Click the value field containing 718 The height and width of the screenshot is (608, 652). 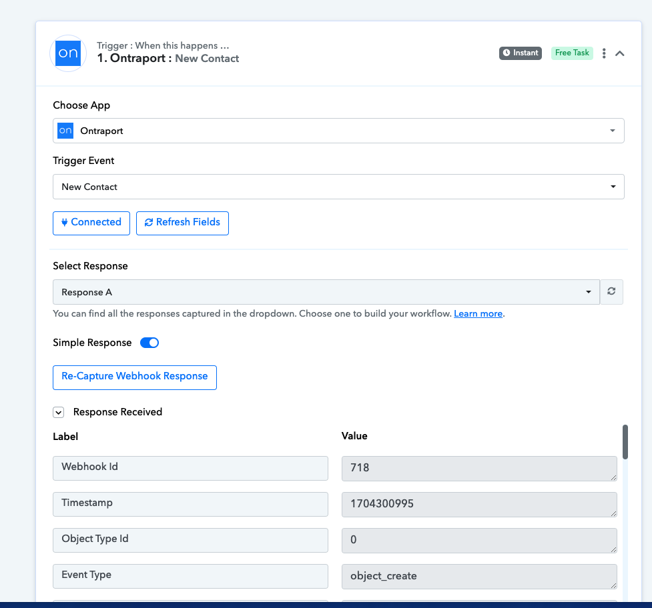point(479,469)
